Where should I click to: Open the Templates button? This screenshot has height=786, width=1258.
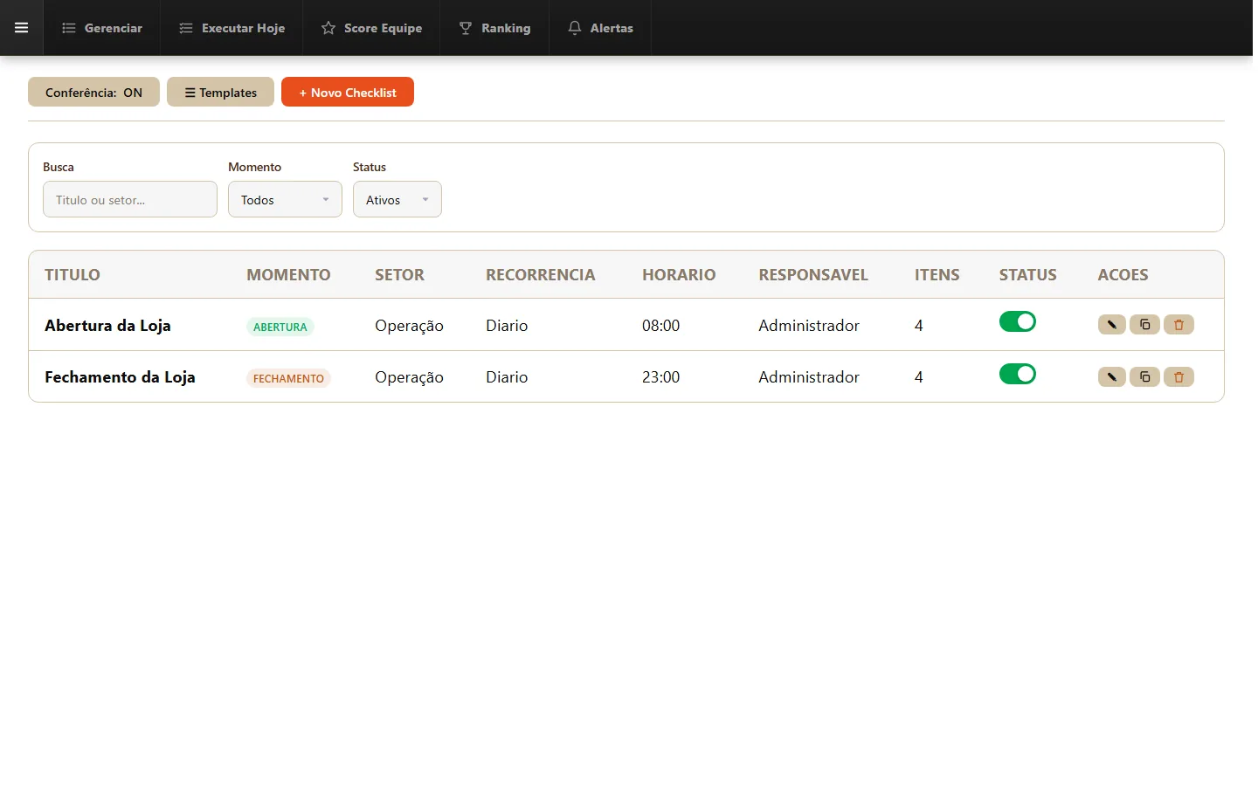(x=220, y=92)
